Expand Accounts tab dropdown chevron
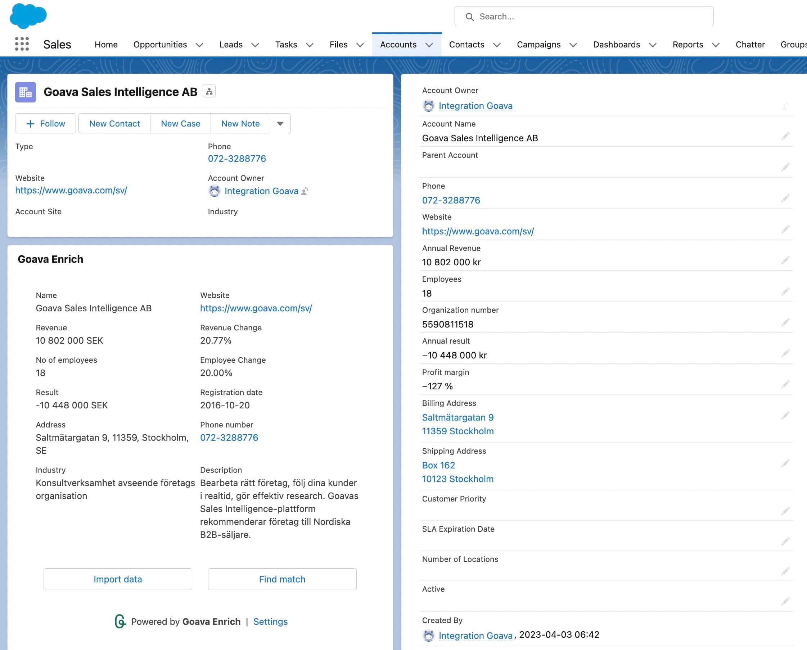 (x=429, y=45)
